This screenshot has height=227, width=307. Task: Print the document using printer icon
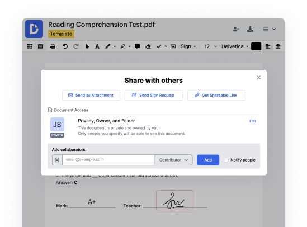click(53, 46)
